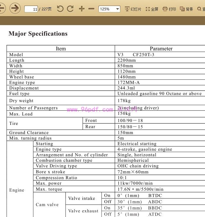This screenshot has width=205, height=217.
Task: Click the '150kg' max load value
Action: pos(124,114)
